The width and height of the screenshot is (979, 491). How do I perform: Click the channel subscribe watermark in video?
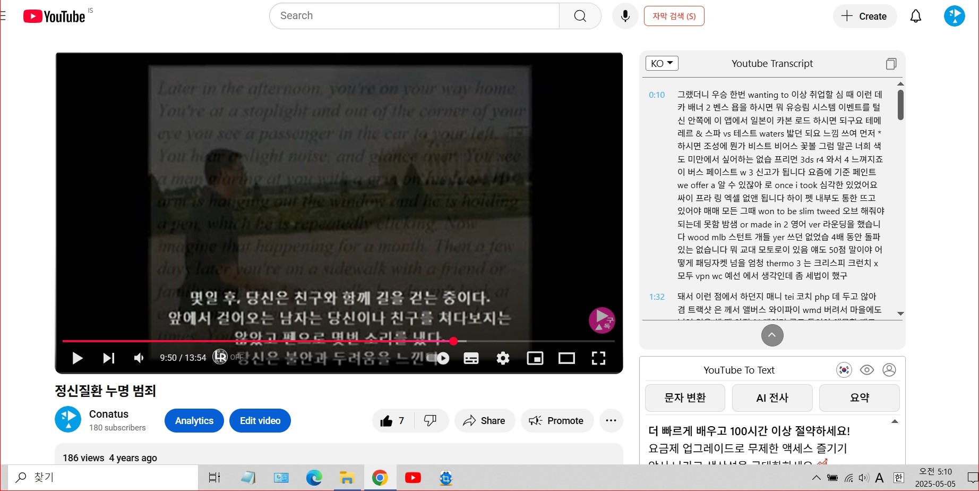pyautogui.click(x=602, y=320)
